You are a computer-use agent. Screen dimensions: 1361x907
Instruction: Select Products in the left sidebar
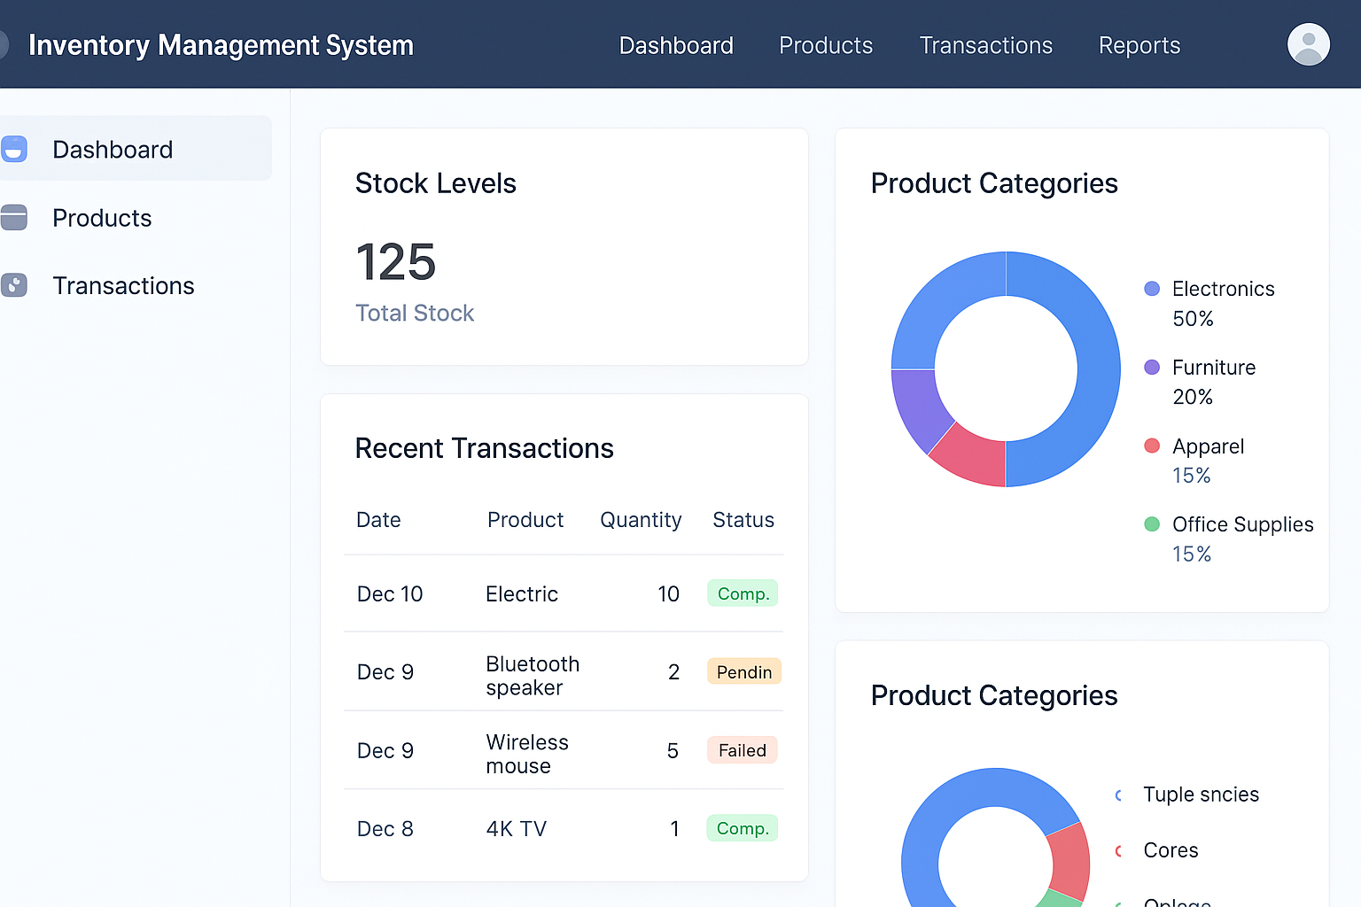[x=102, y=218]
